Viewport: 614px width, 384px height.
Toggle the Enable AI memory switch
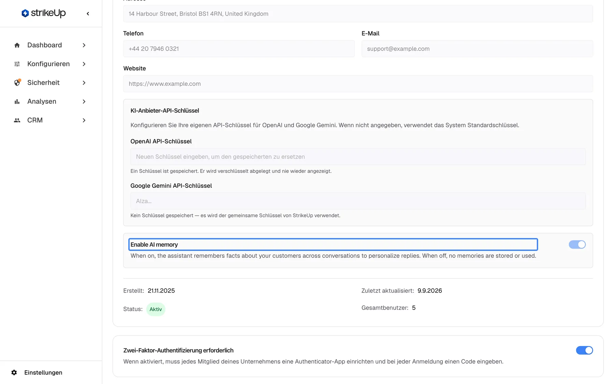click(577, 244)
